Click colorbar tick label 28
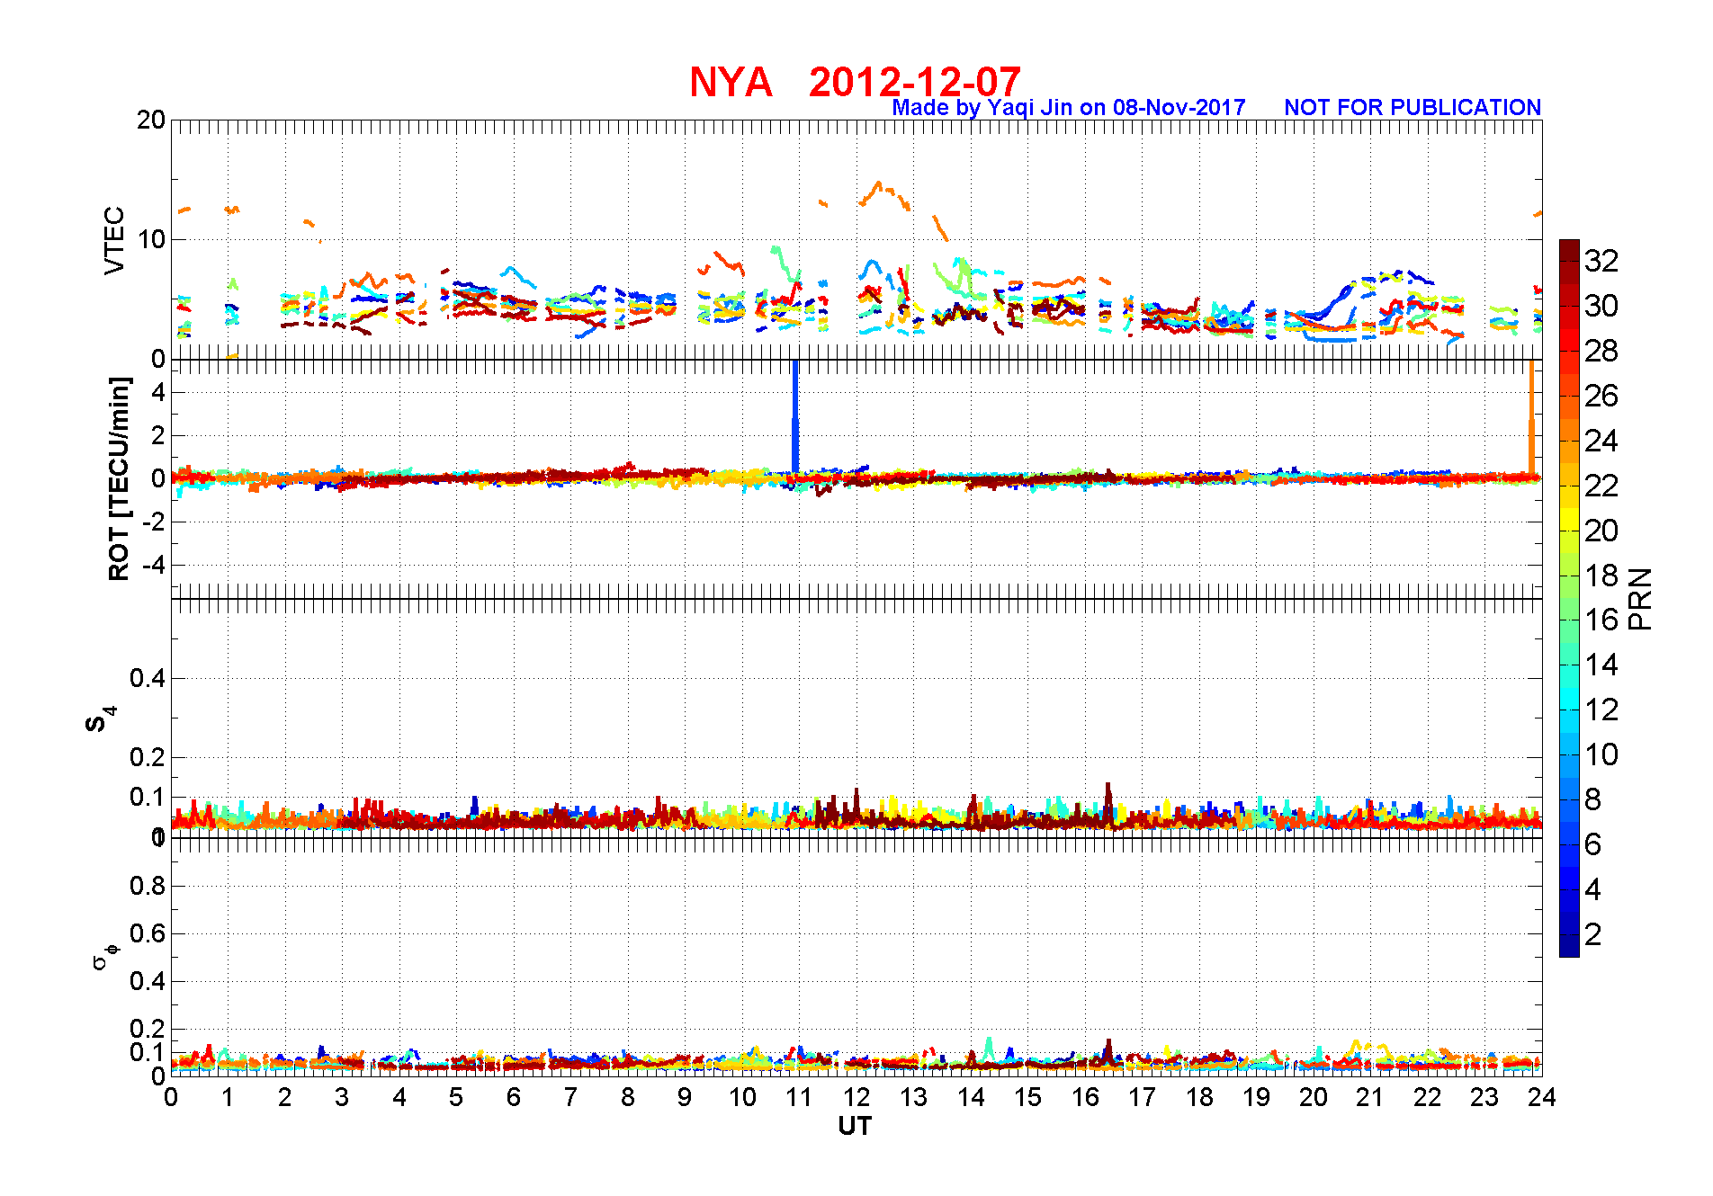1713x1196 pixels. [x=1601, y=351]
